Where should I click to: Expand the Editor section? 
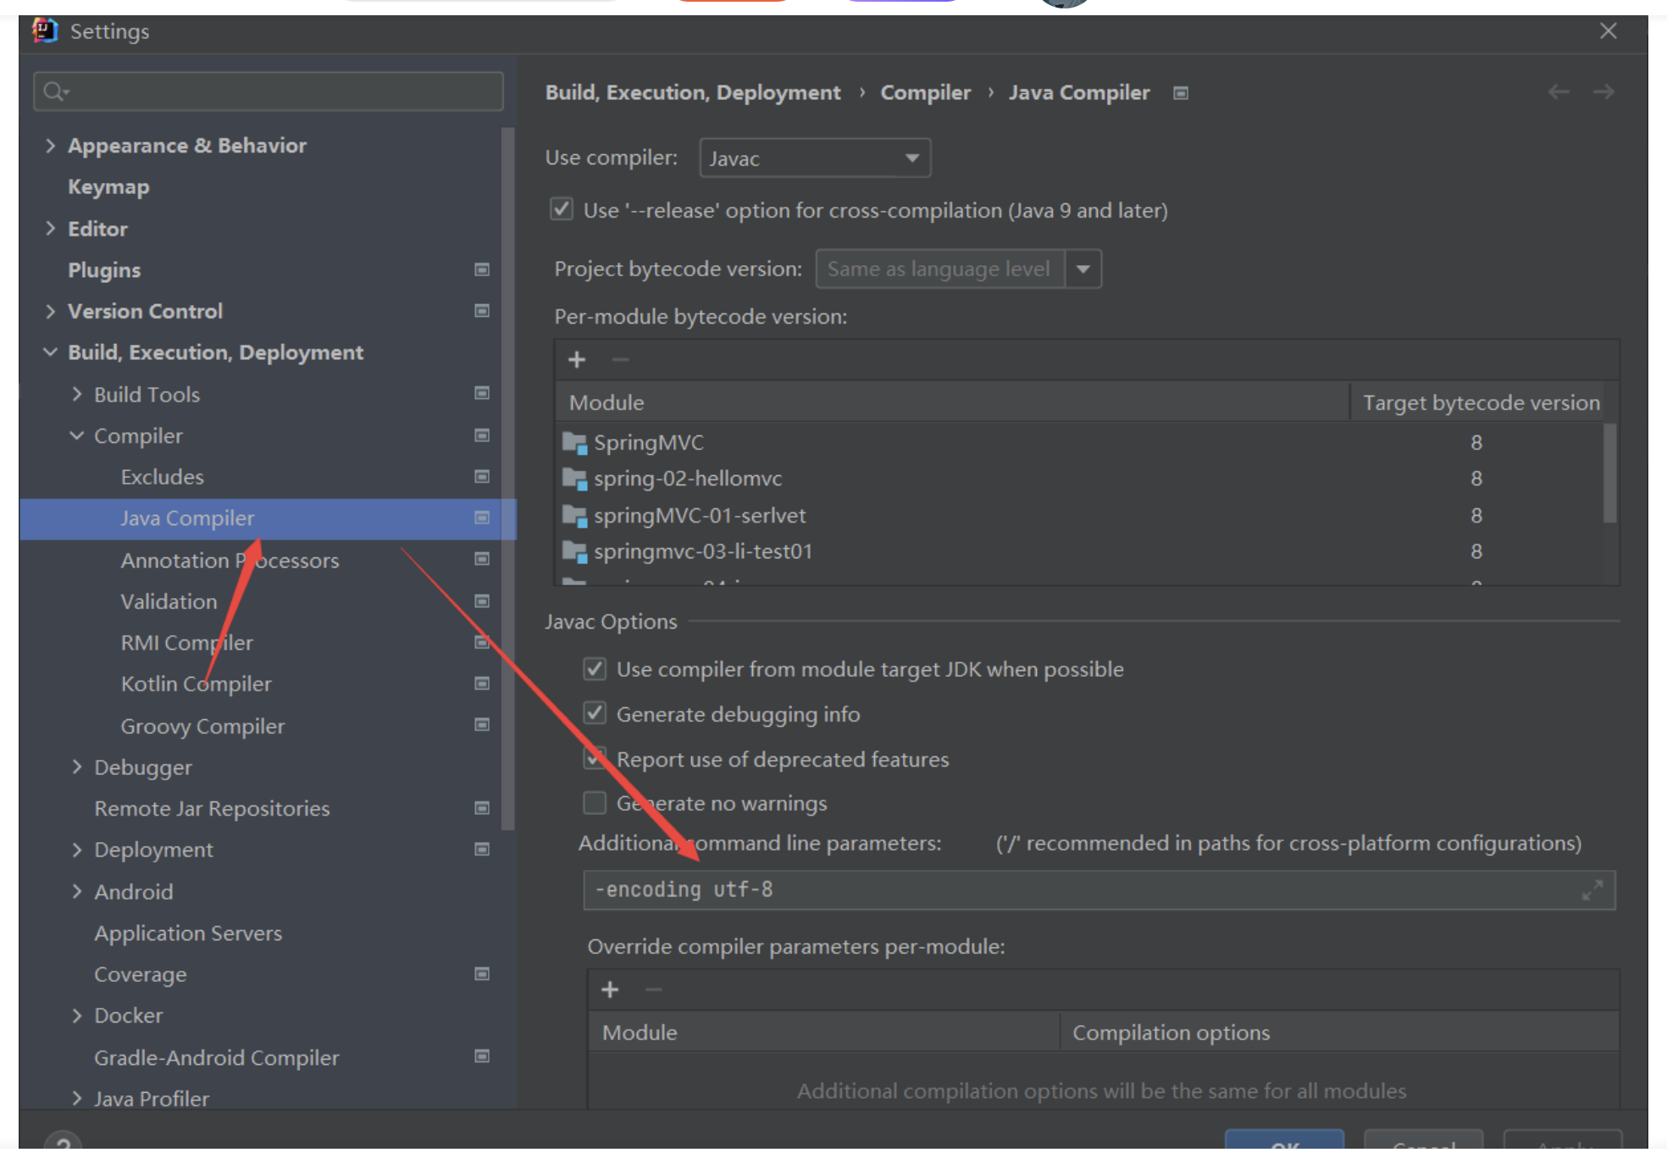(x=50, y=229)
